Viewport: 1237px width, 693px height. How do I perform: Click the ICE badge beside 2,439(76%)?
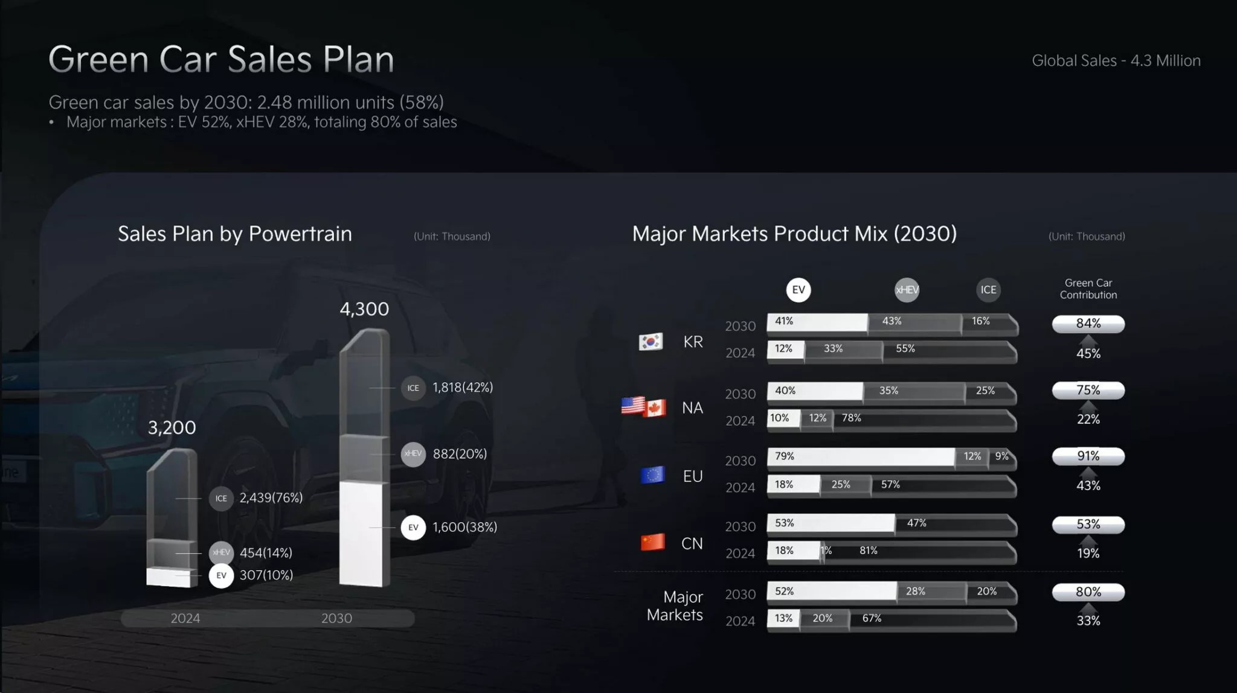coord(221,499)
